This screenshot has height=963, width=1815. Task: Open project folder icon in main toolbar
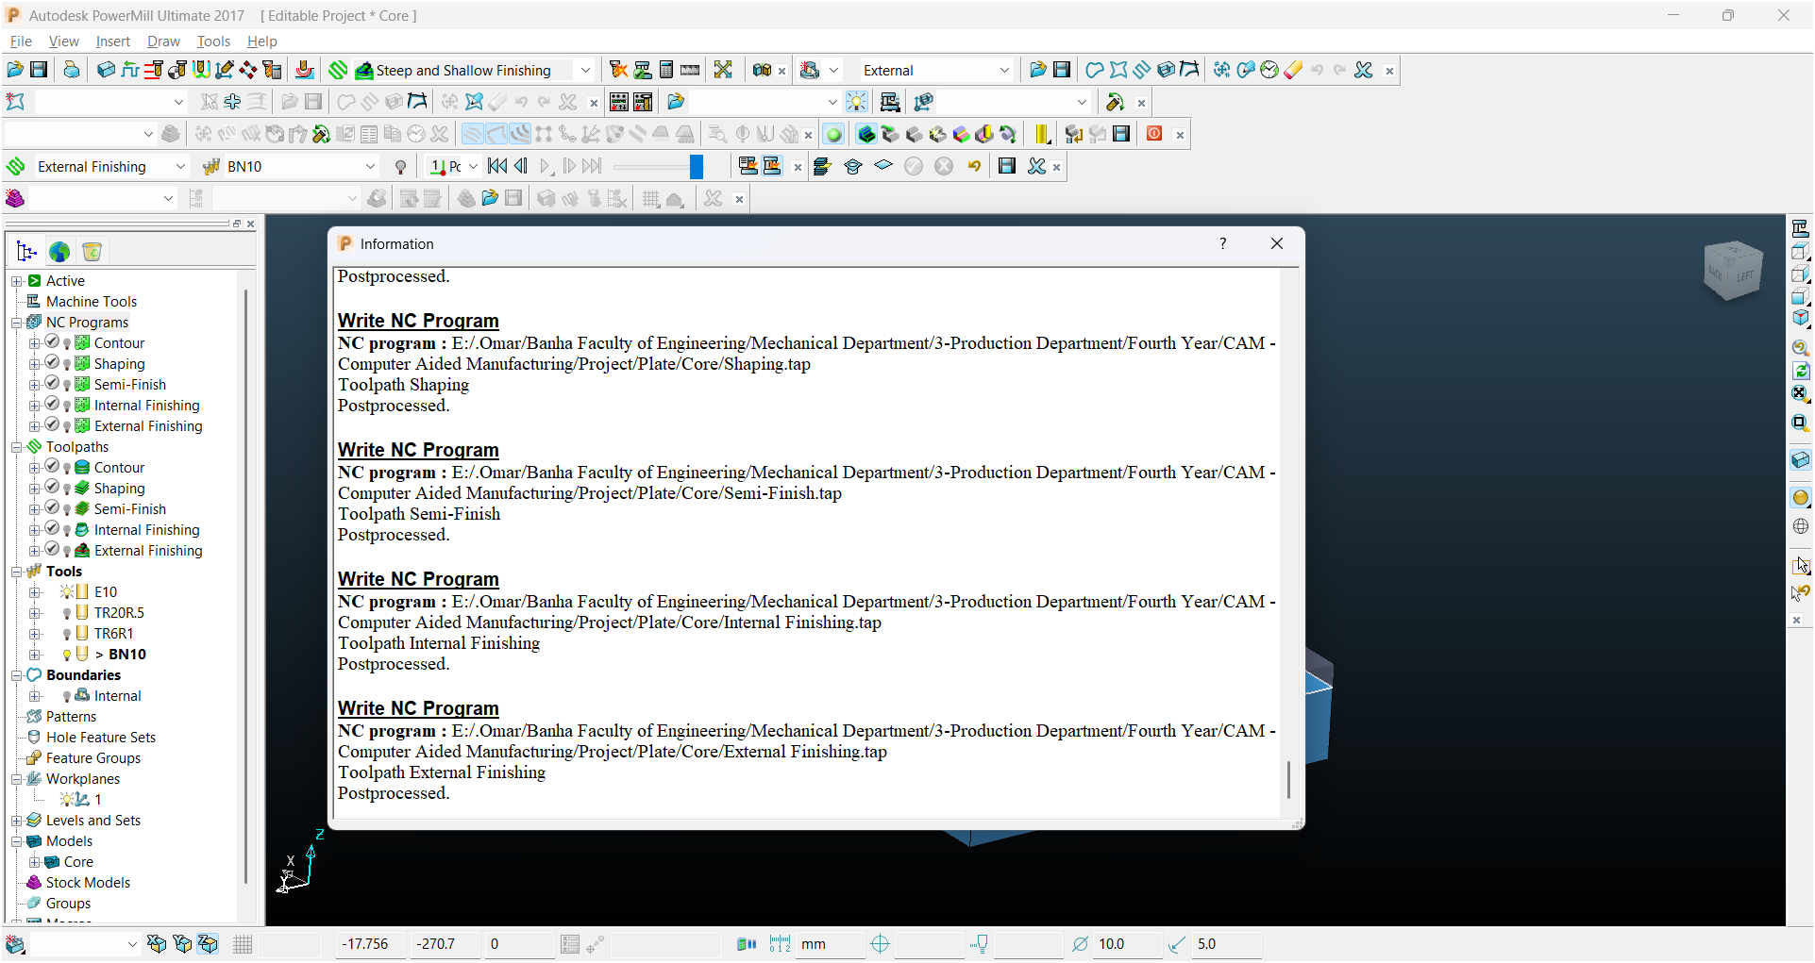click(15, 70)
